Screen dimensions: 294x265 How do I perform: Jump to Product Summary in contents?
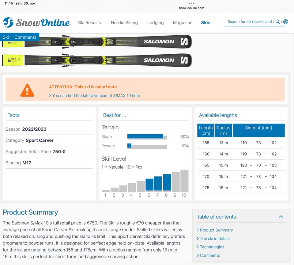pyautogui.click(x=215, y=230)
